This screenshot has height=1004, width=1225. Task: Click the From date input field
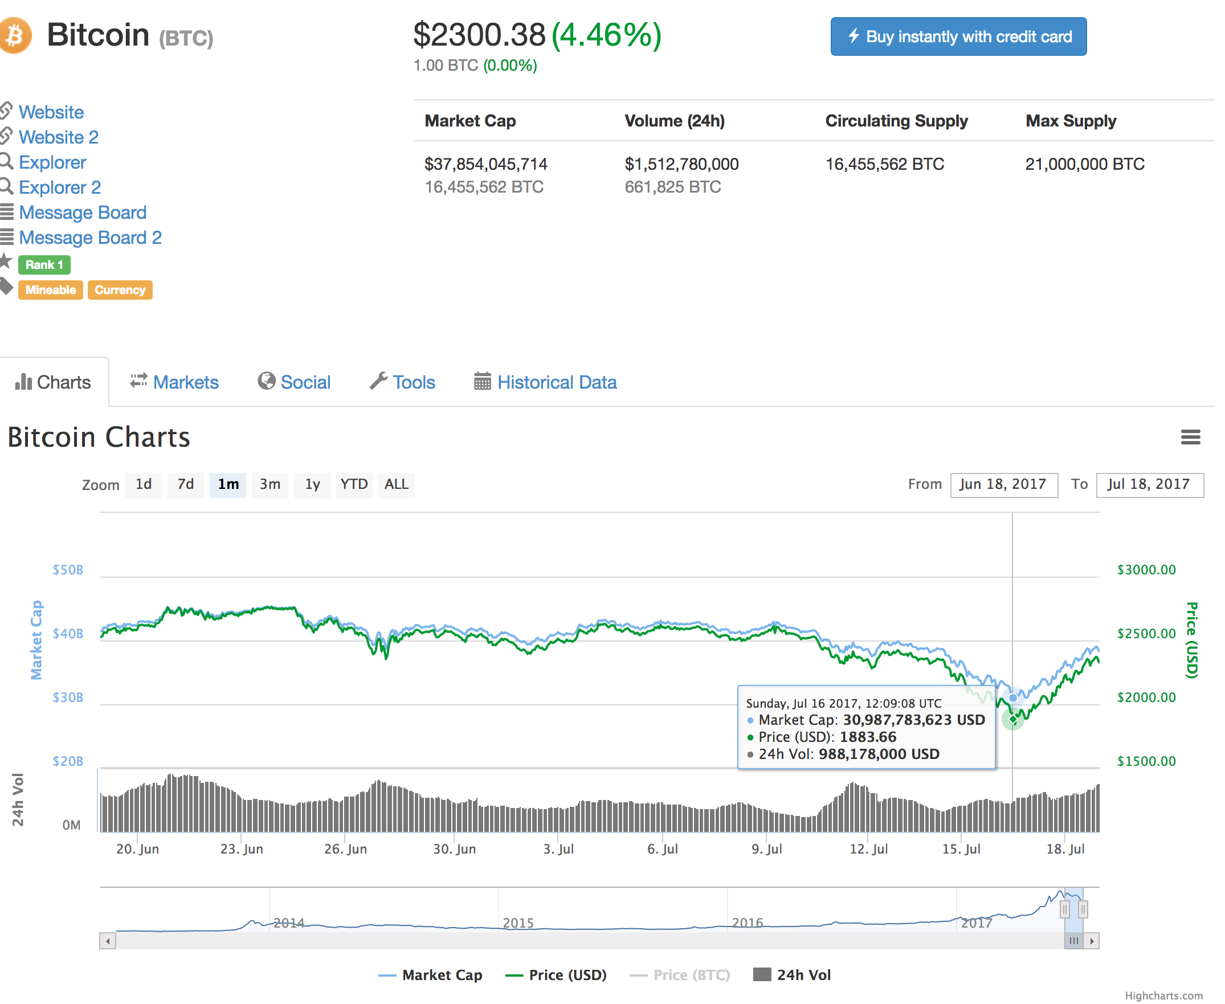point(1004,485)
